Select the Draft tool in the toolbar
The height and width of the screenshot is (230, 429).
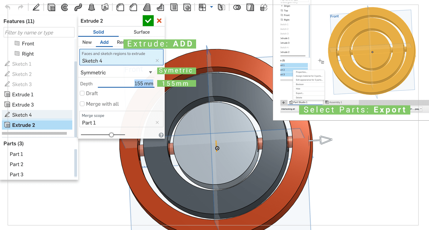coord(147,7)
